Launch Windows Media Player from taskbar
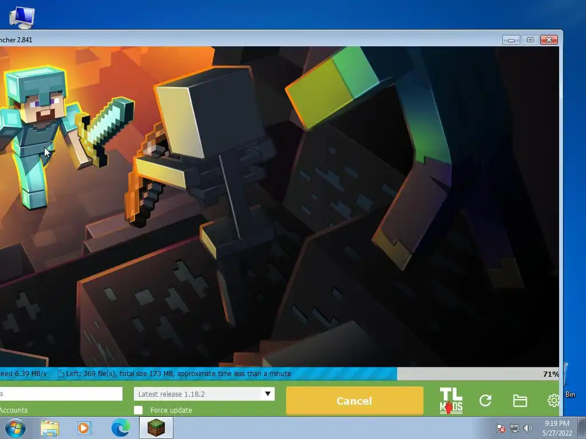 [84, 428]
